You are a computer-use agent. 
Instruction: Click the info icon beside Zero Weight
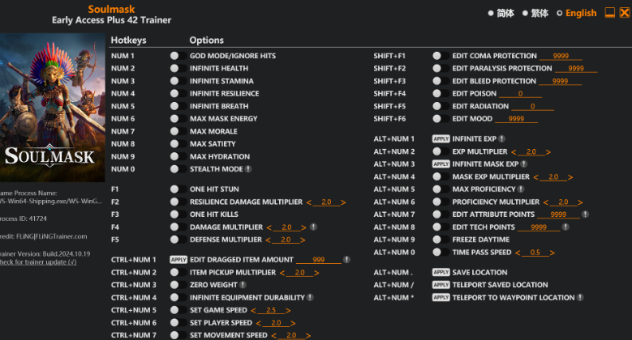pos(242,285)
